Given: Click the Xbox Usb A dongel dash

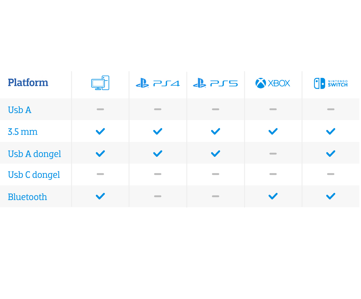Looking at the screenshot, I should pyautogui.click(x=273, y=154).
